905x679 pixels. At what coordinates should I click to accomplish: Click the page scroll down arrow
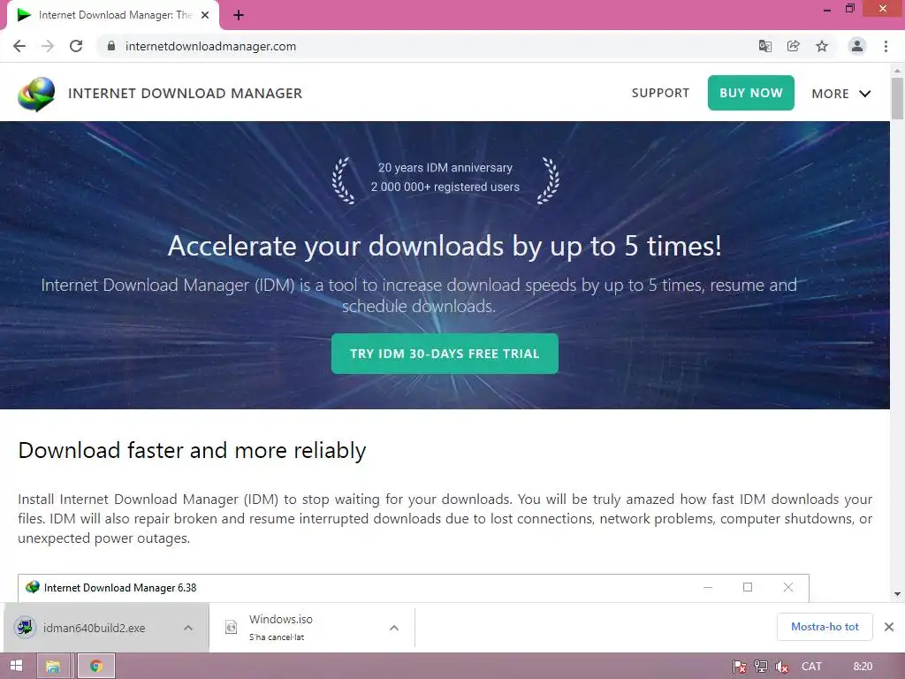[x=897, y=594]
